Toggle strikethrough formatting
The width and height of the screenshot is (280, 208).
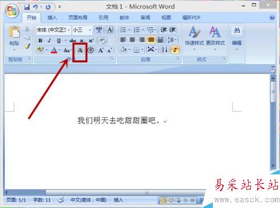pos(73,40)
